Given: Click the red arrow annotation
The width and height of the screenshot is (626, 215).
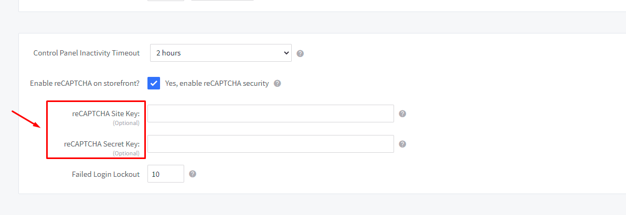Looking at the screenshot, I should 26,119.
